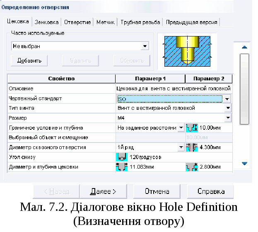
Task: Select the Диаметр сквозного отверстия label
Action: coord(48,147)
